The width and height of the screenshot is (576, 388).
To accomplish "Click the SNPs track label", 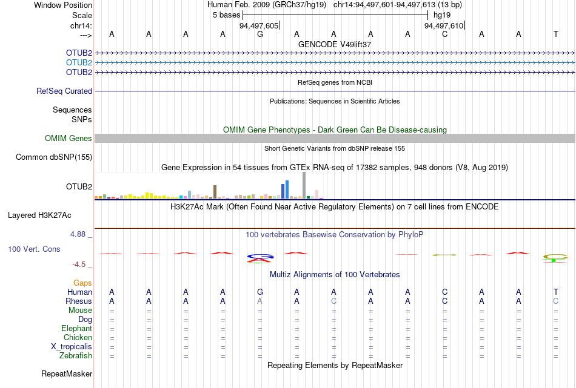I will coord(82,119).
